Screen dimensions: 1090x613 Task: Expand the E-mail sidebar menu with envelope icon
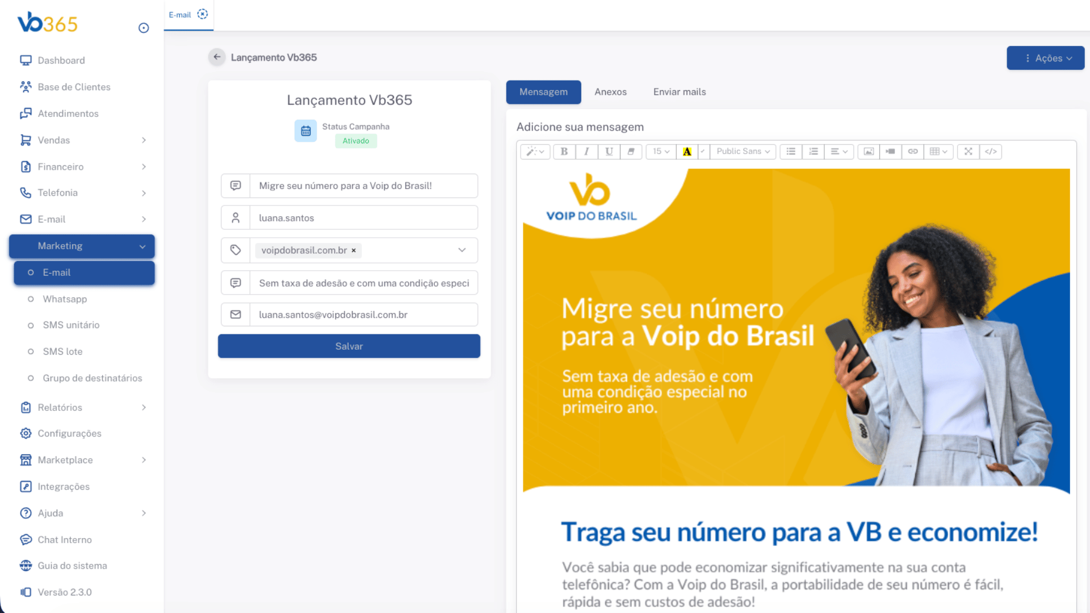point(82,219)
